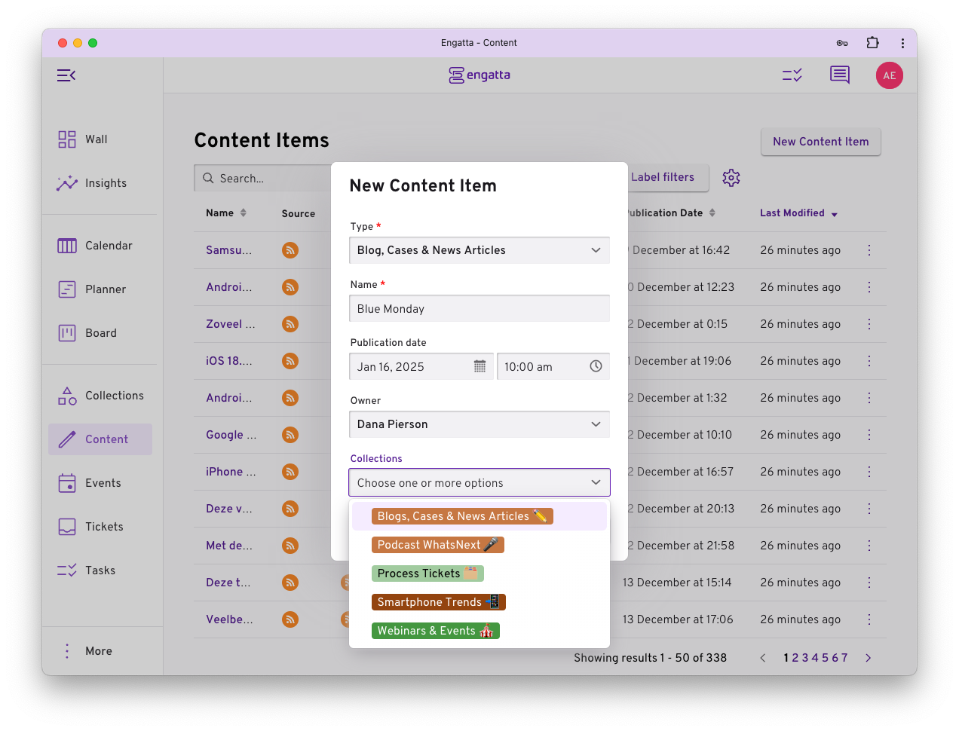Collapse the Collections multi-select dropdown
Screen dimensions: 959x731
coord(596,483)
